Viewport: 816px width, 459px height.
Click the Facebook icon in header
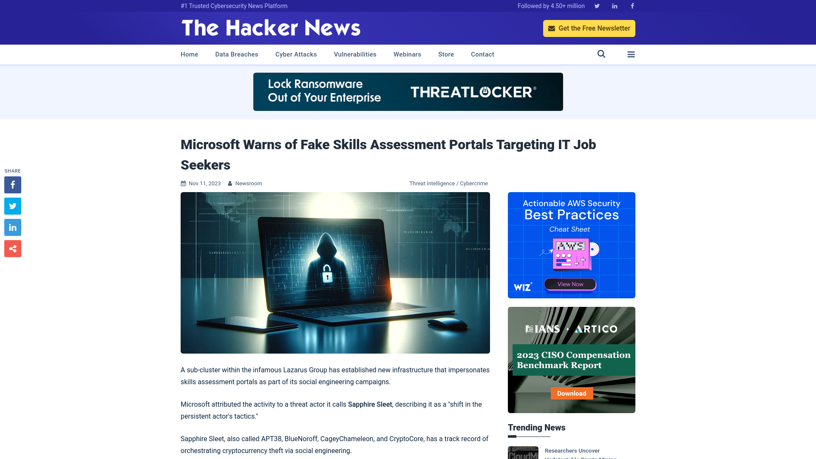[632, 6]
